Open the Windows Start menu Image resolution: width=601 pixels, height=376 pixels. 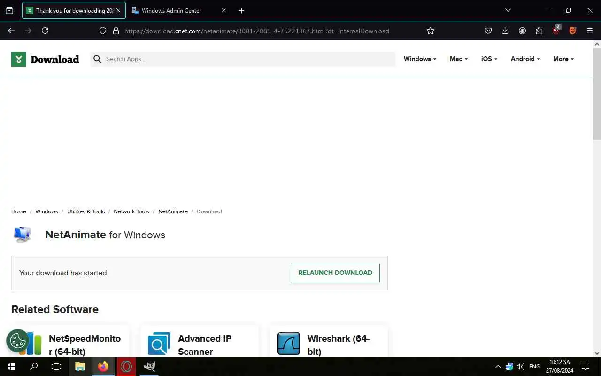pos(11,367)
